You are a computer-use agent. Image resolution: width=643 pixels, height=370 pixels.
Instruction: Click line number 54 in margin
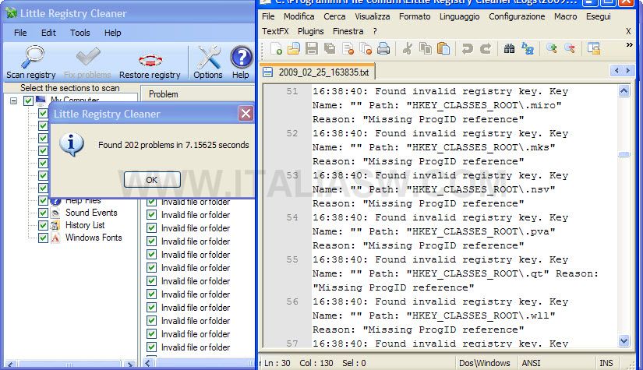click(x=292, y=217)
